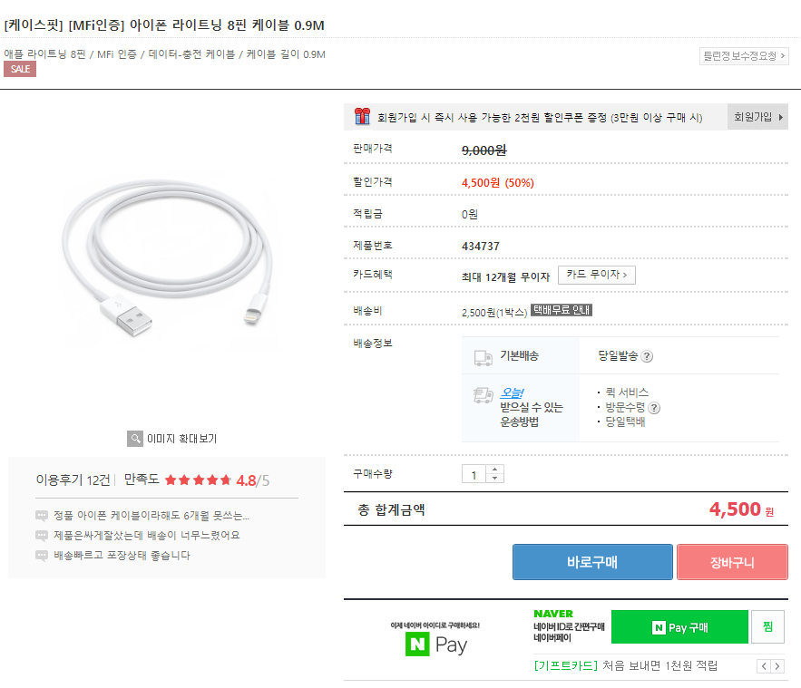Click the 찜 wishlist button
Viewport: 801px width, 688px height.
point(767,627)
